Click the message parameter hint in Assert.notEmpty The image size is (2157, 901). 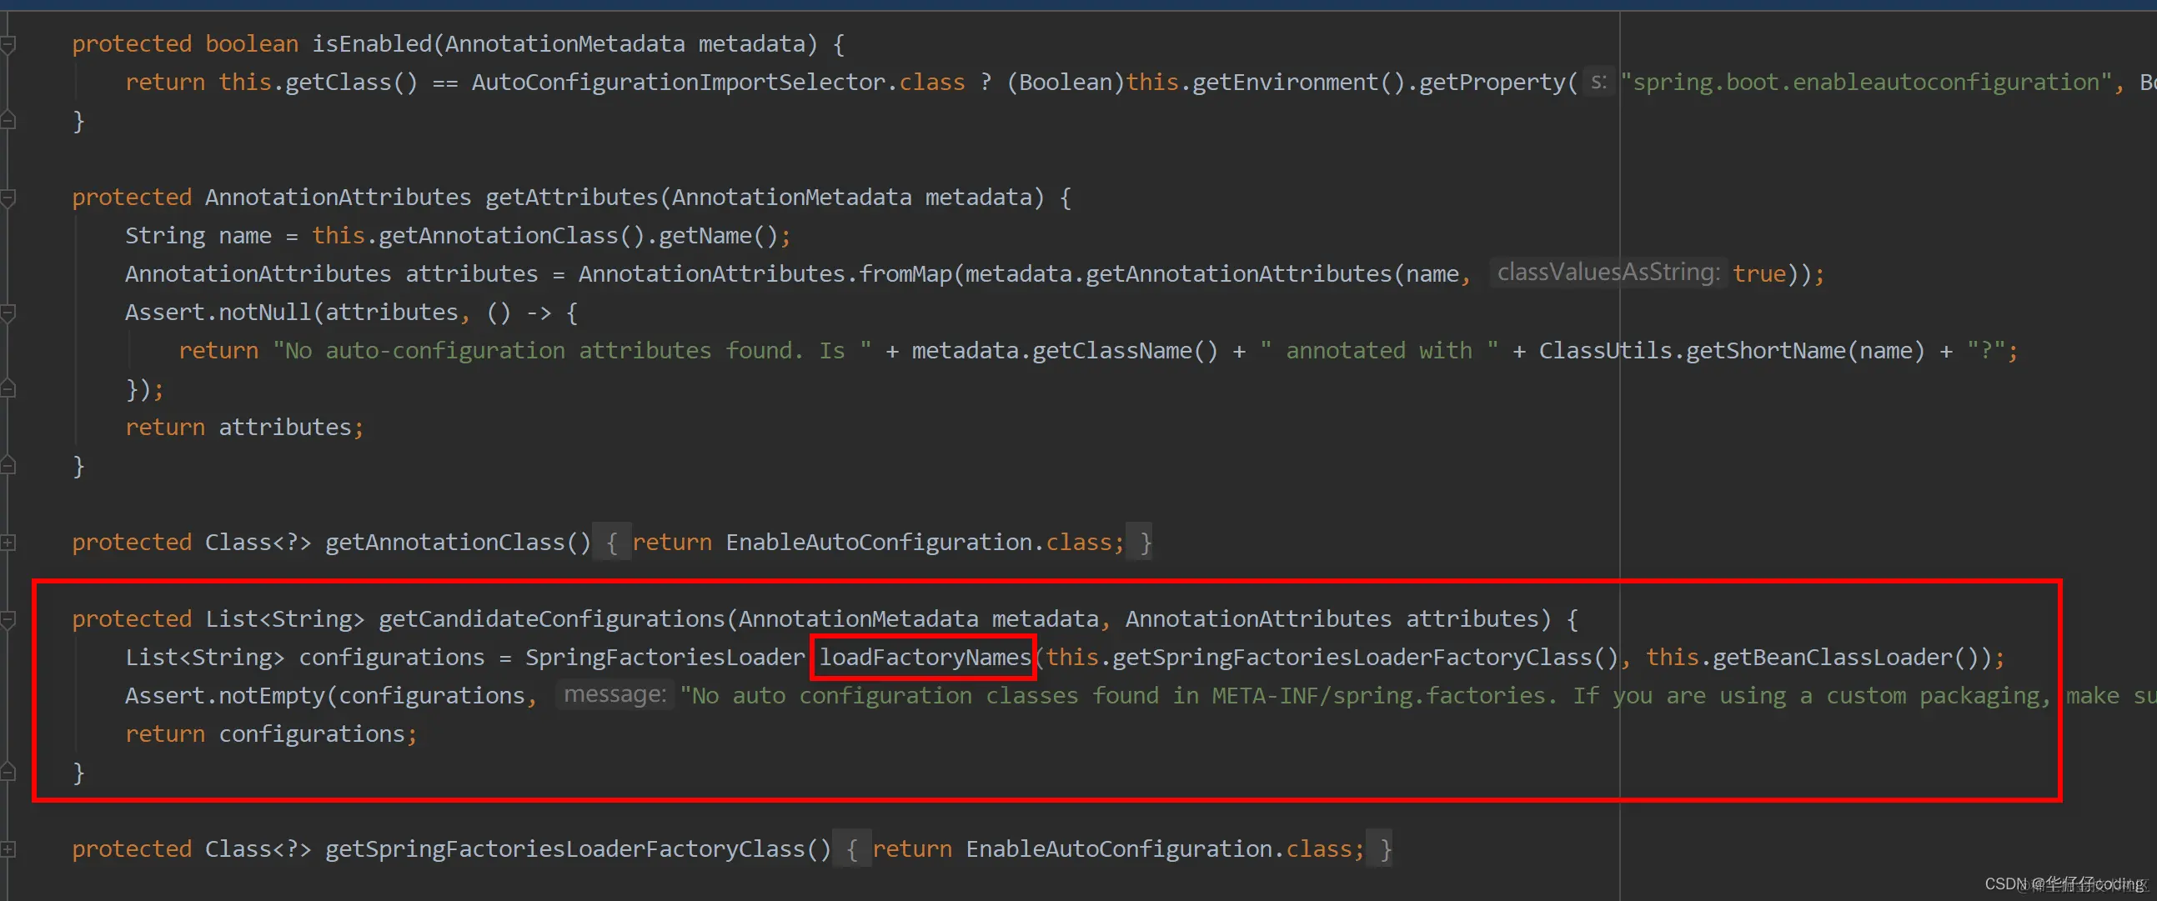[614, 695]
